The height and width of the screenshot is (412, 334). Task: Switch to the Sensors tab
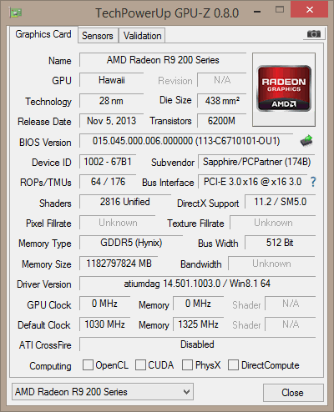(x=98, y=36)
